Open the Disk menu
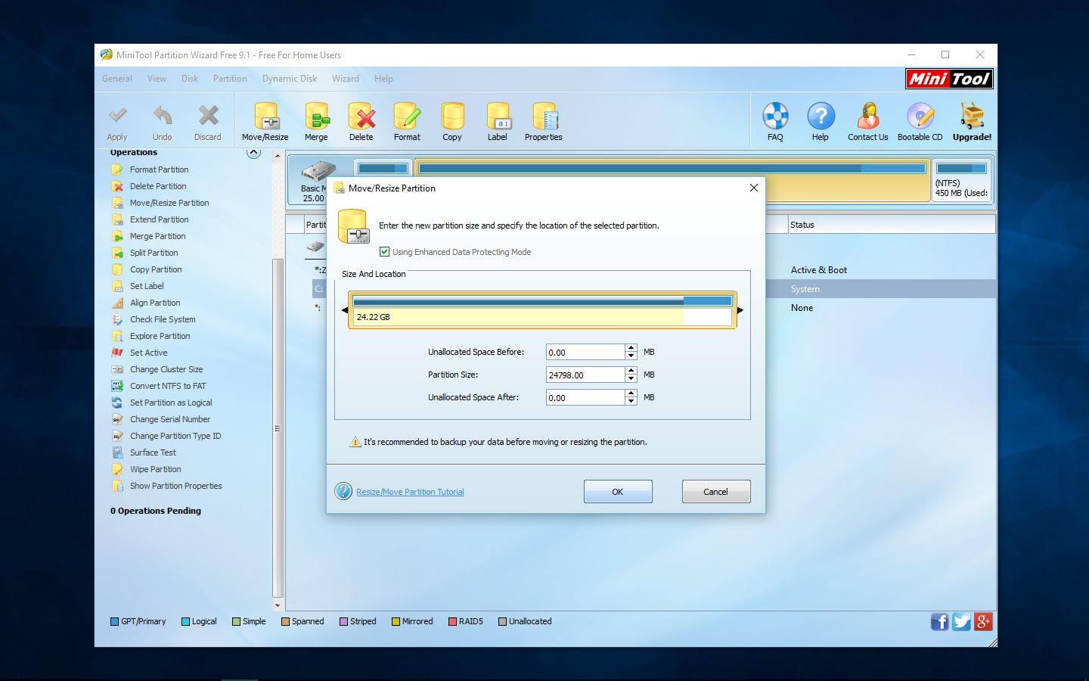This screenshot has height=681, width=1089. click(190, 79)
